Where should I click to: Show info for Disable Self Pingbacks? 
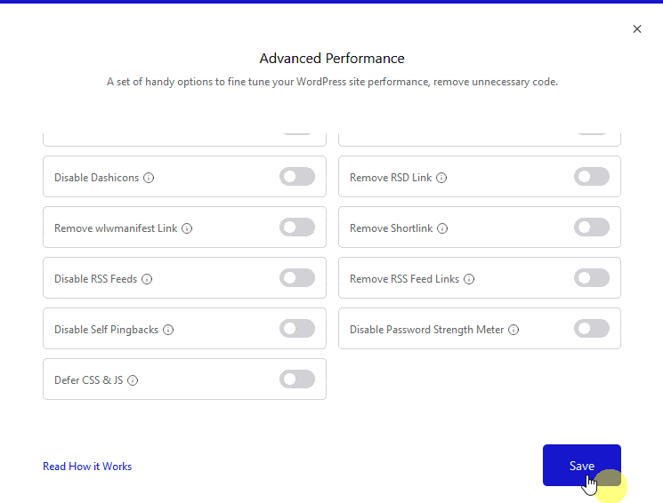pos(168,330)
